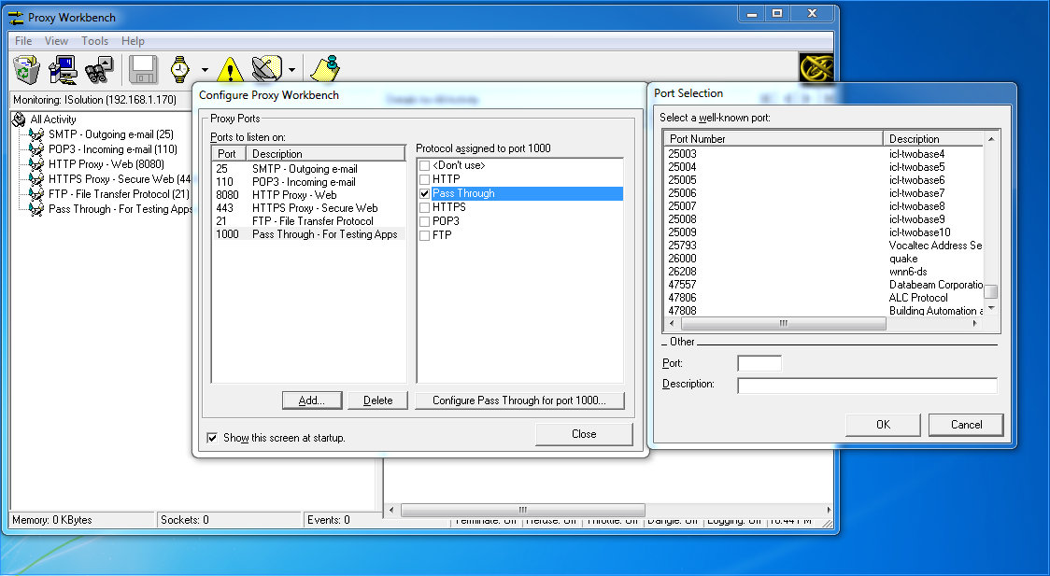Click the computer connection icon in the toolbar
Screen dimensions: 1050x576
pos(62,68)
